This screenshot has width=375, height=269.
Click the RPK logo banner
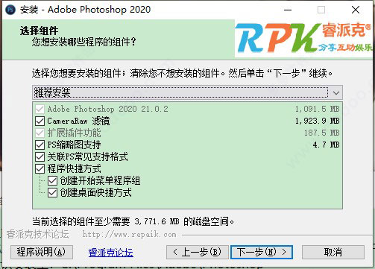(x=303, y=39)
